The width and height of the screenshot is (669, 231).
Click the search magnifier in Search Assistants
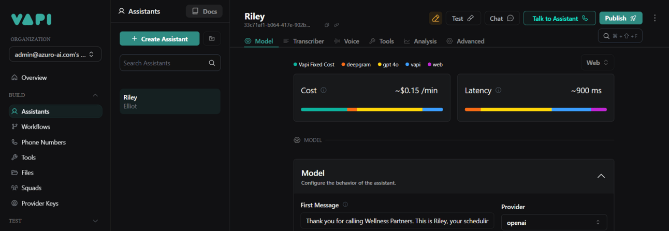[x=212, y=63]
